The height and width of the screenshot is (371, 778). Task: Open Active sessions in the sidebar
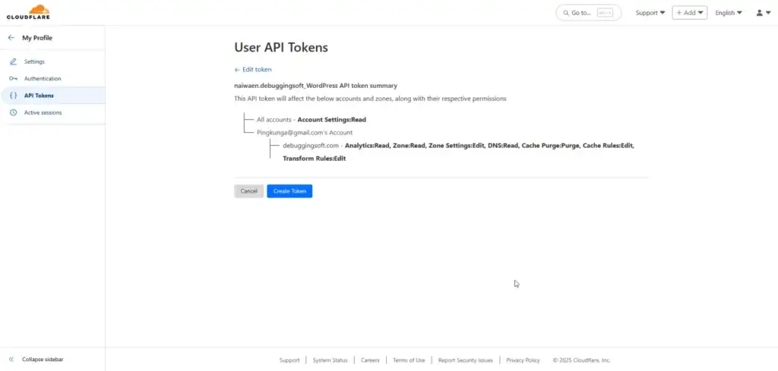point(43,112)
